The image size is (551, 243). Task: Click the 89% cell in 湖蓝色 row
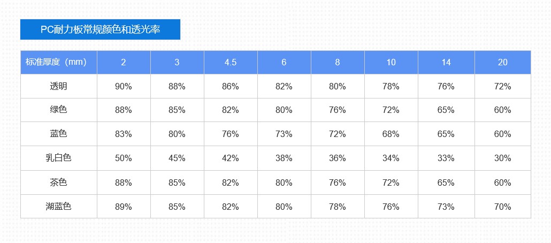[124, 207]
